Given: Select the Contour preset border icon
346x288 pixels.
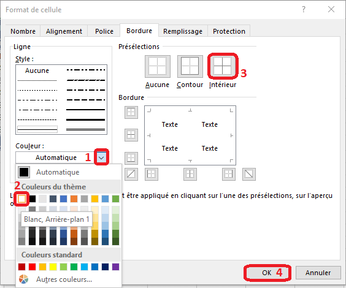Looking at the screenshot, I should point(190,66).
